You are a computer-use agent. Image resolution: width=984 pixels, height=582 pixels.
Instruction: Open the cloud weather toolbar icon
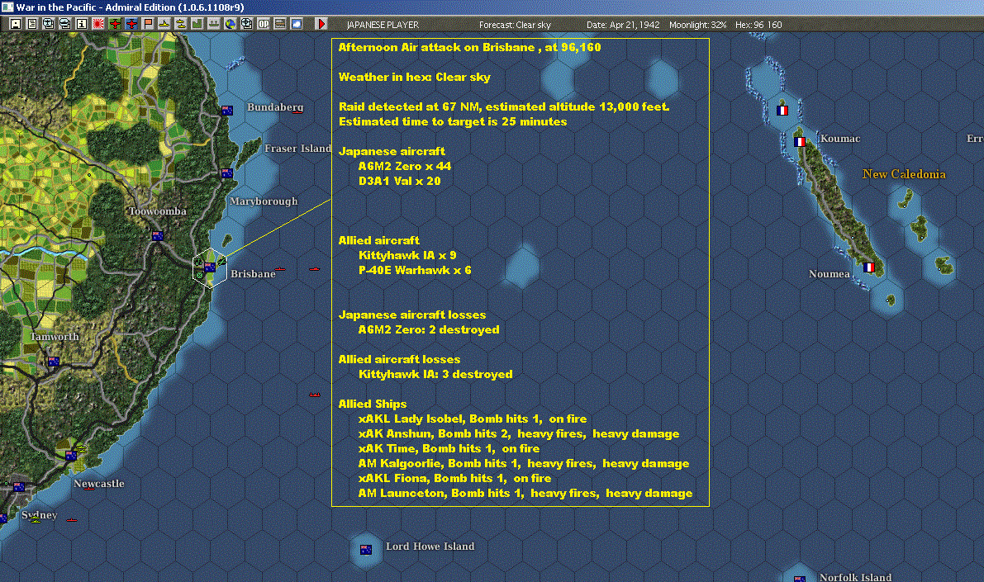[x=297, y=24]
